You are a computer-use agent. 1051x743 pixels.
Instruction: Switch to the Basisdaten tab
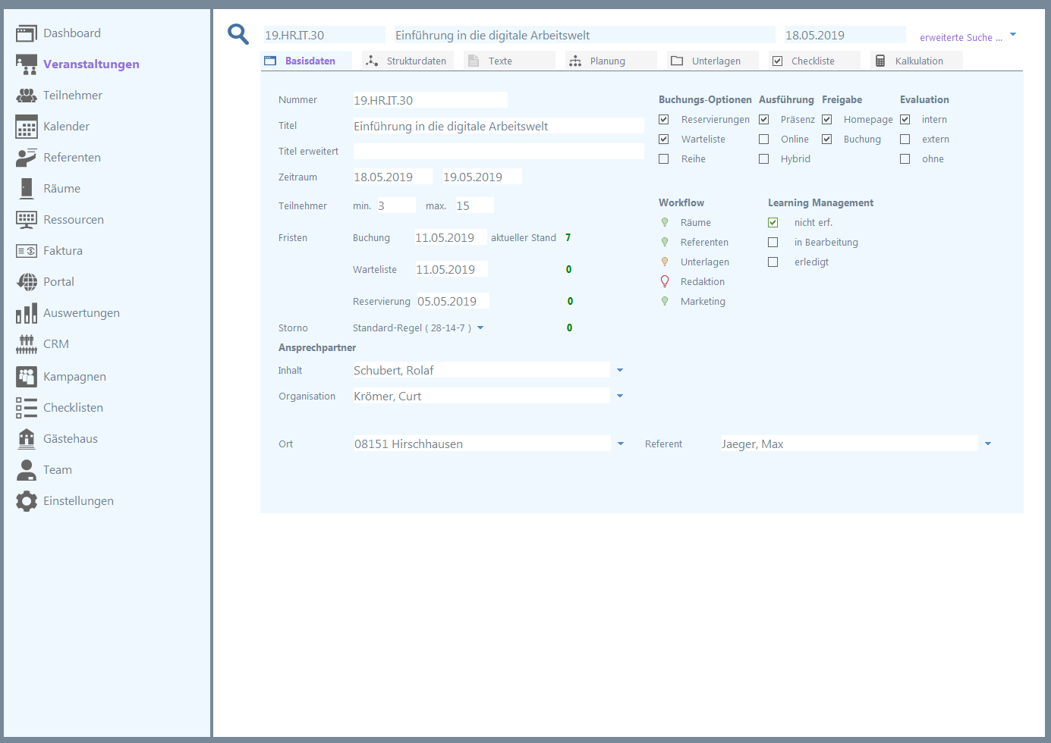[x=307, y=61]
